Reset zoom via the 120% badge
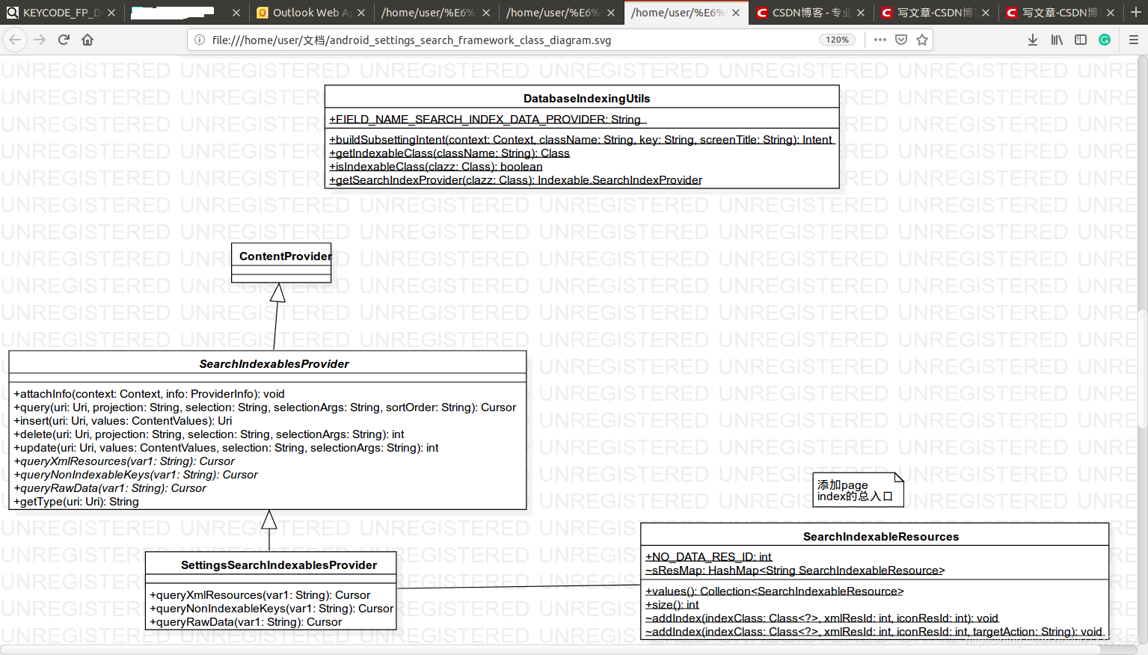Screen dimensions: 1148x655 pyautogui.click(x=838, y=40)
